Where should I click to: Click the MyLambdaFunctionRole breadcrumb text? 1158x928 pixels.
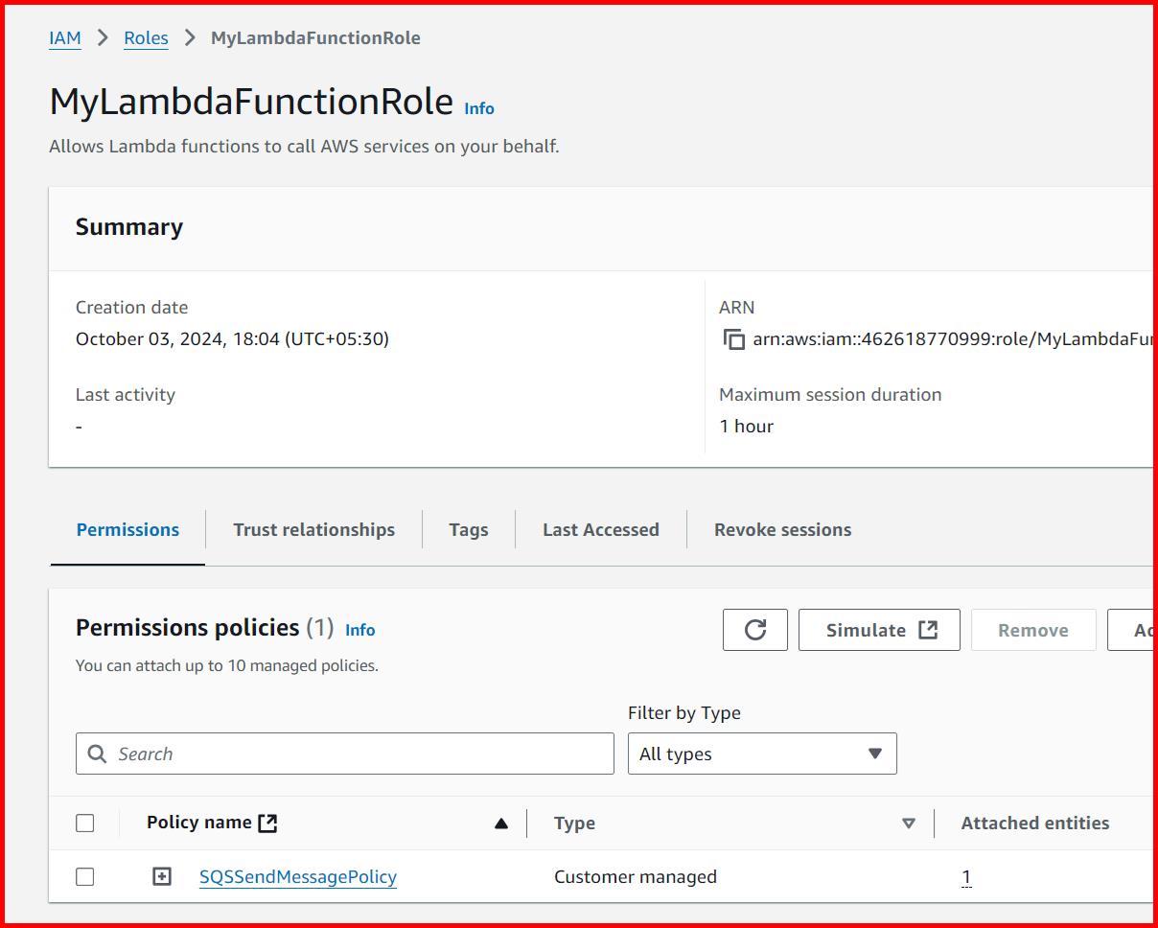pos(315,38)
